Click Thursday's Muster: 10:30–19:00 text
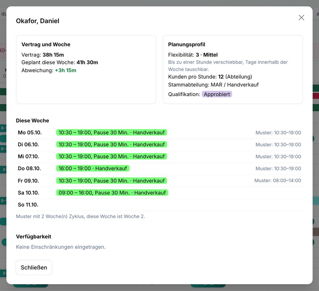Screen dimensions: 319x291 click(278, 169)
